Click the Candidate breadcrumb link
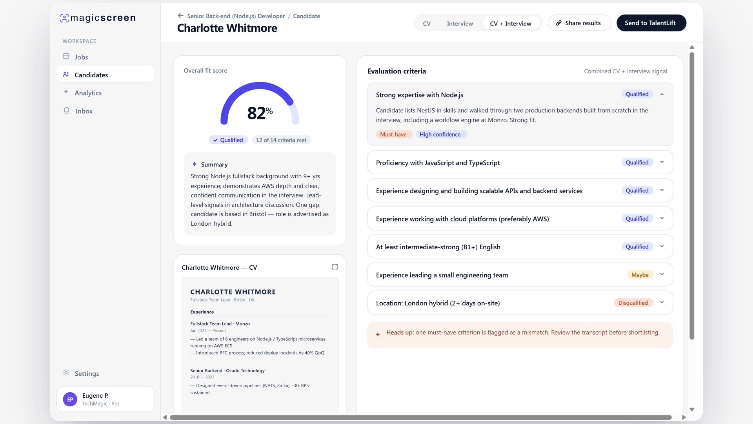Screen dimensions: 753x424 click(306, 16)
